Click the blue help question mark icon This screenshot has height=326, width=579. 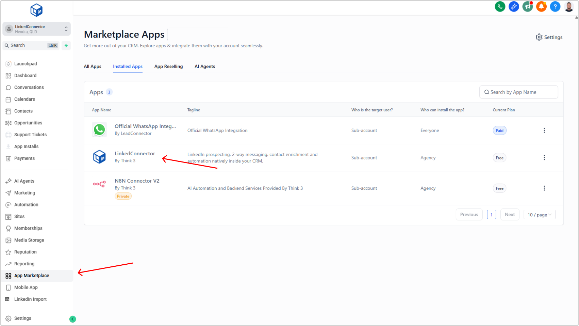pyautogui.click(x=555, y=6)
